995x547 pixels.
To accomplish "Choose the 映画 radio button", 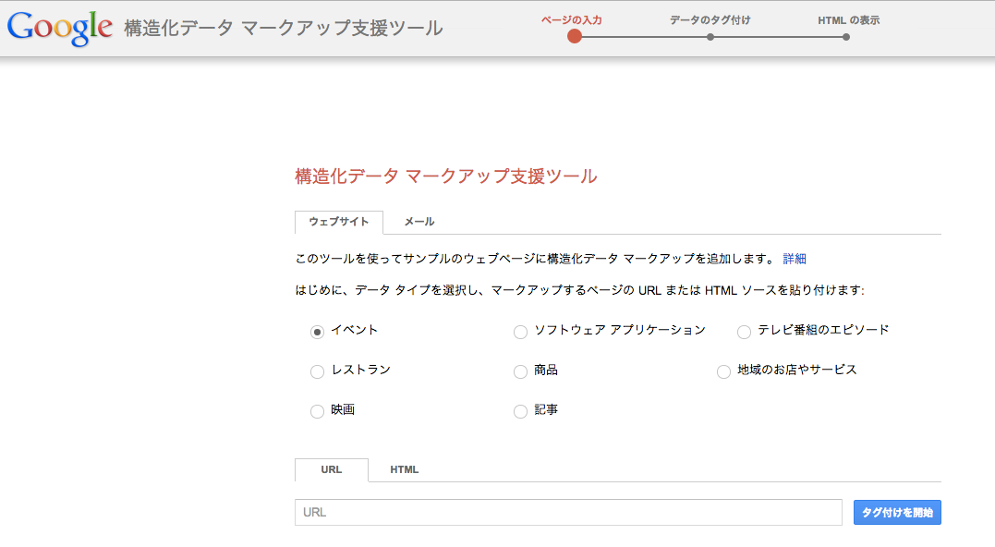I will (317, 412).
